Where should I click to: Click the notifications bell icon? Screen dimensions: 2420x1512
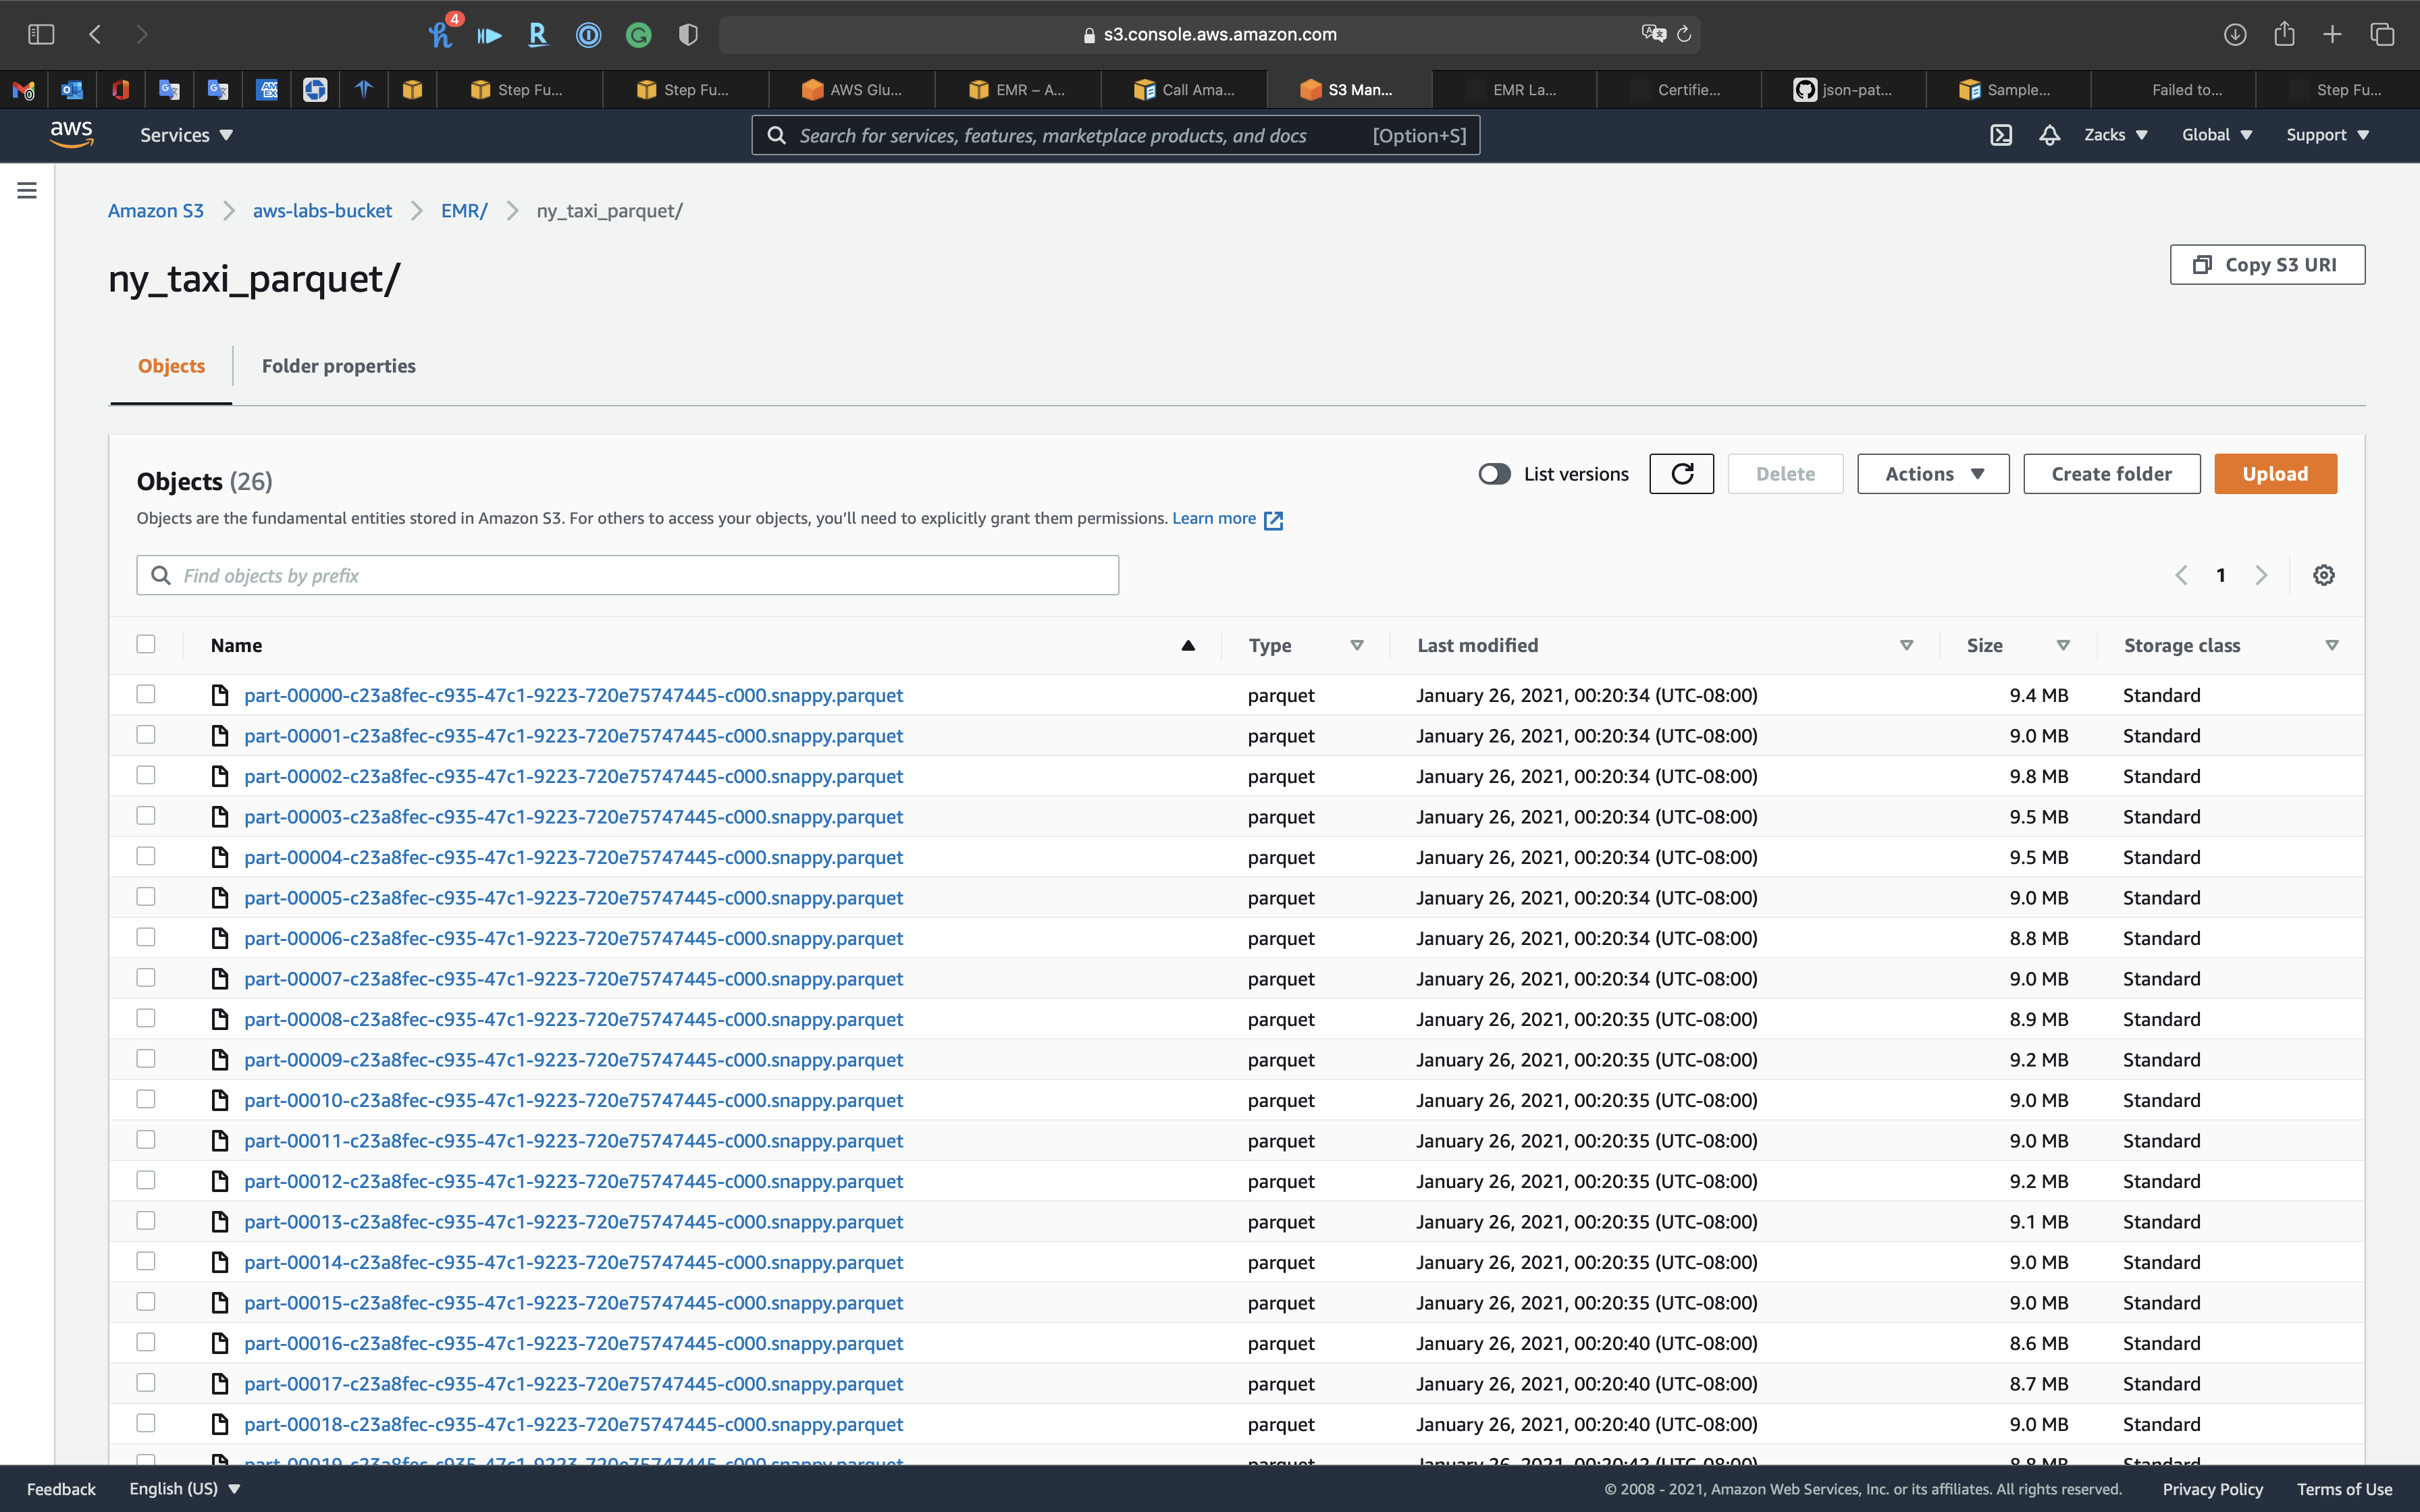[2049, 135]
